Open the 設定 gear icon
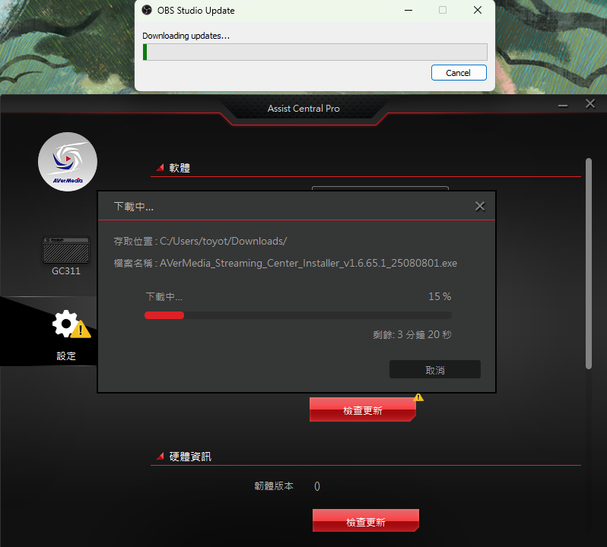This screenshot has width=607, height=547. pyautogui.click(x=65, y=324)
